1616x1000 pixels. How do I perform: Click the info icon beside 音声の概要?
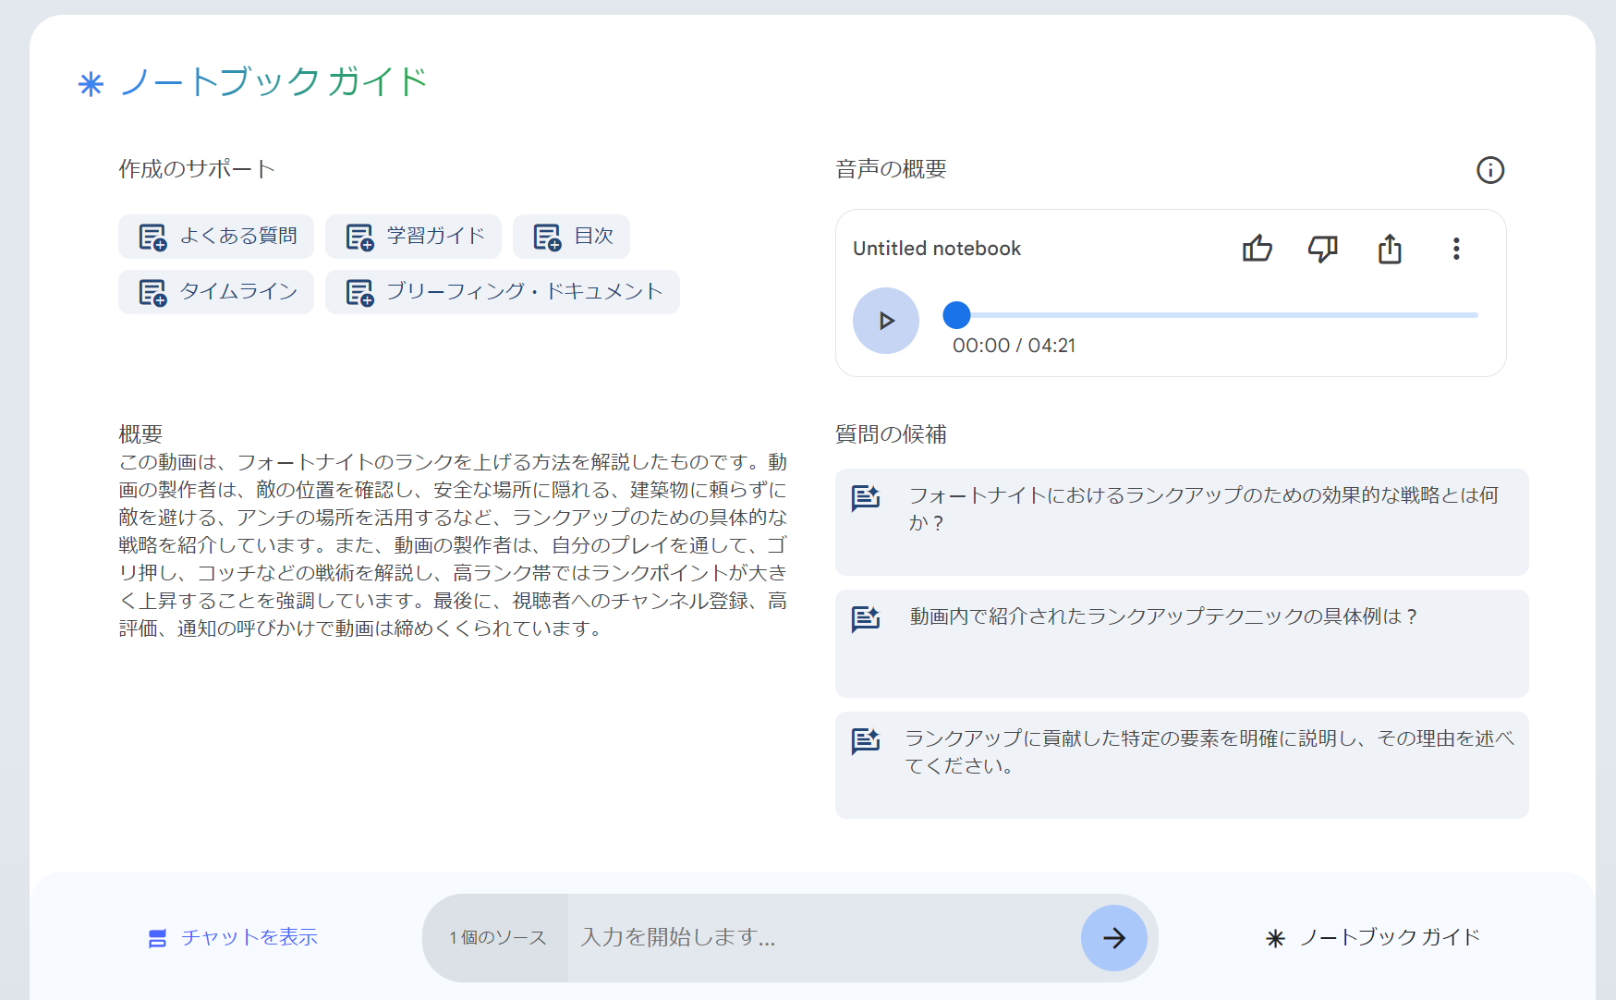pos(1489,170)
